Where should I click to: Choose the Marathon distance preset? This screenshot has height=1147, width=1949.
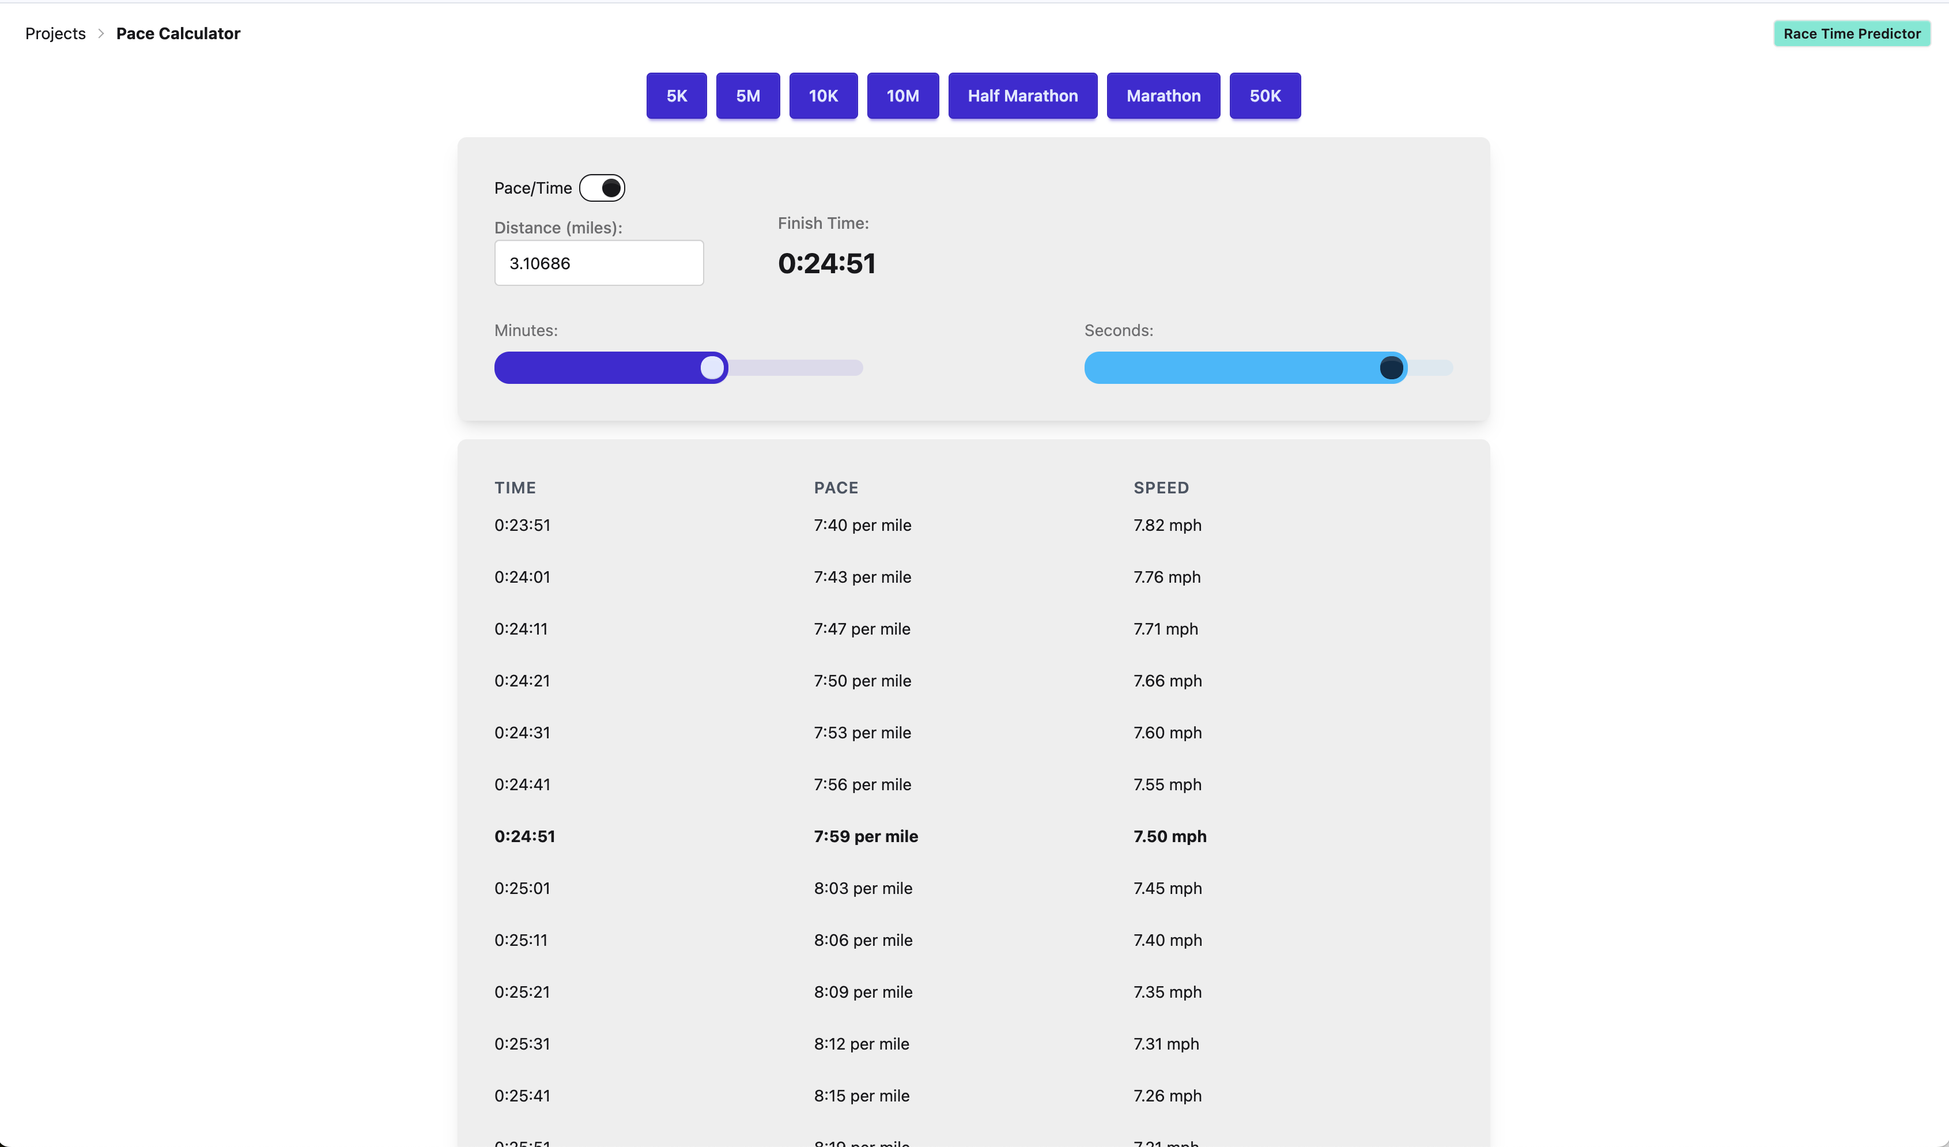coord(1163,96)
